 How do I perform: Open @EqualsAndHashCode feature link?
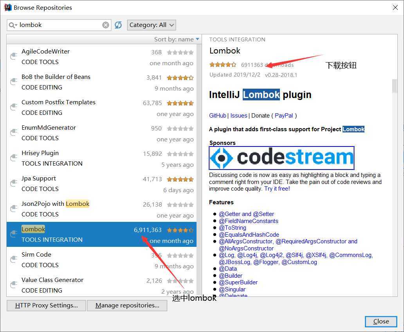(x=249, y=234)
